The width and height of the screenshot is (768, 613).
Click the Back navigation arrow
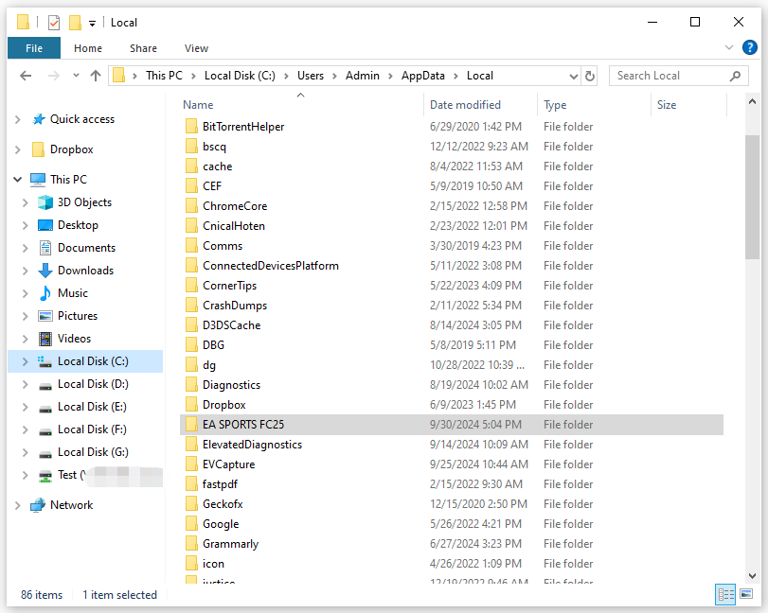click(x=27, y=76)
